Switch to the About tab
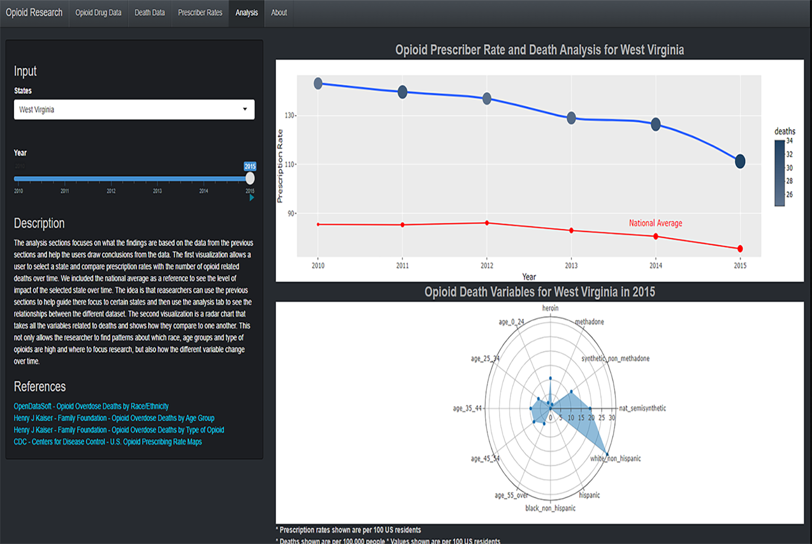 pos(279,13)
